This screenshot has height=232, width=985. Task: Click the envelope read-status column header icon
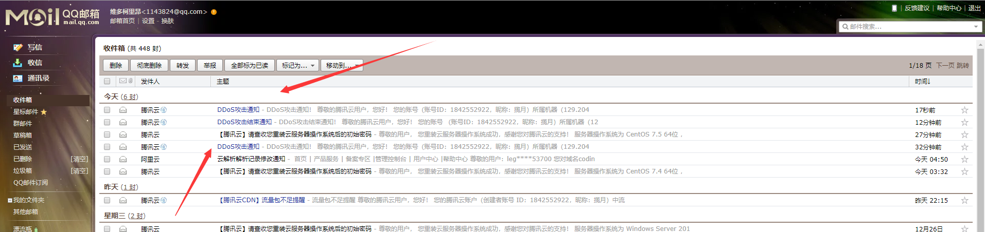[123, 81]
